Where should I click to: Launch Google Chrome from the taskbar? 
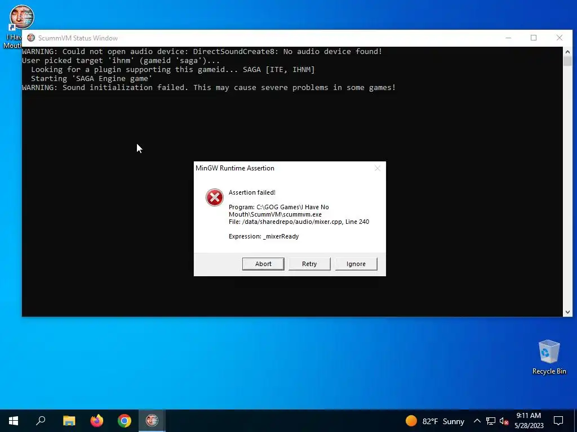tap(125, 421)
